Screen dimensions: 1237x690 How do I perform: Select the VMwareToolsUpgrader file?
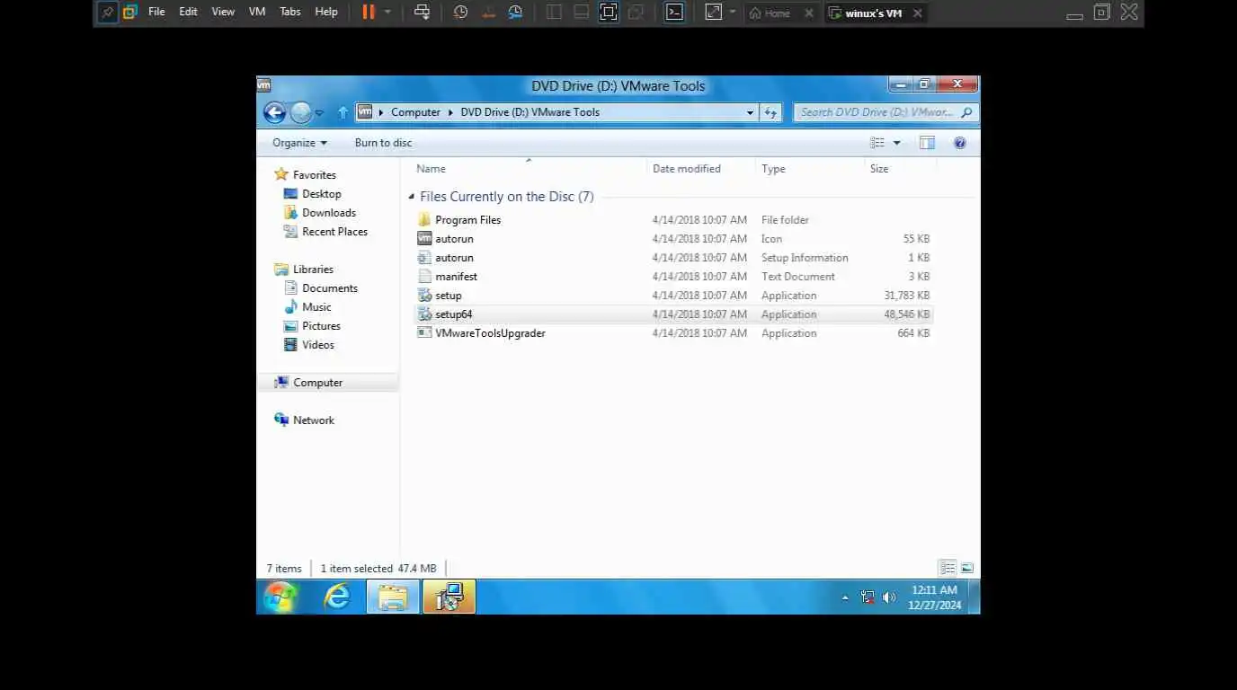(x=673, y=333)
